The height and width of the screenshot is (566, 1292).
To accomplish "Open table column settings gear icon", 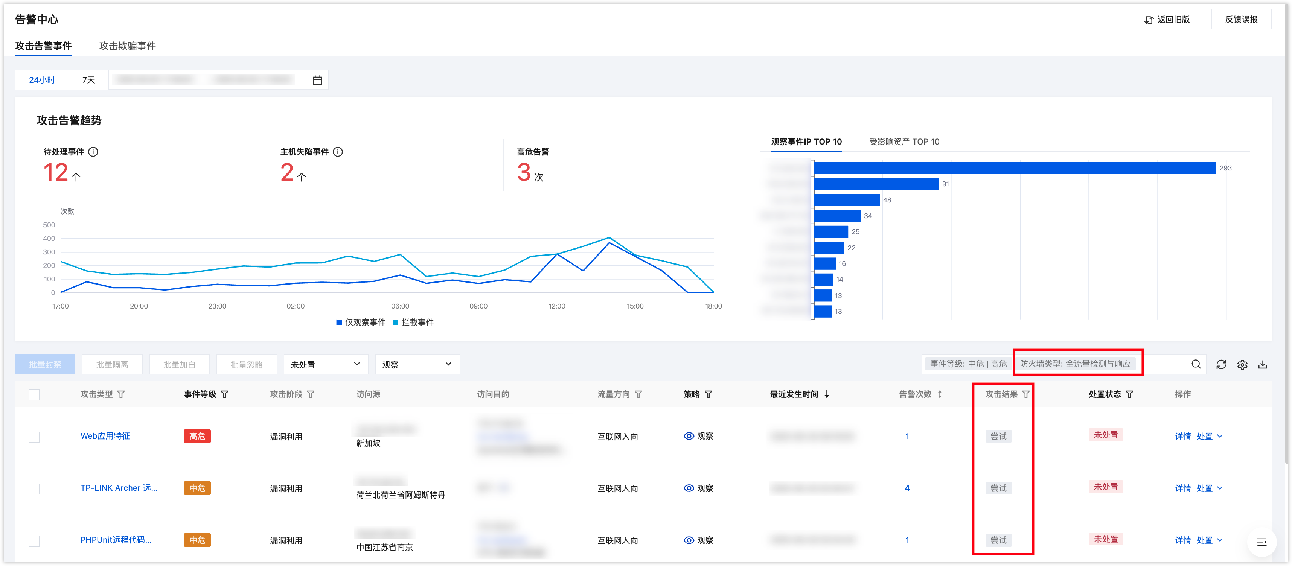I will tap(1242, 364).
